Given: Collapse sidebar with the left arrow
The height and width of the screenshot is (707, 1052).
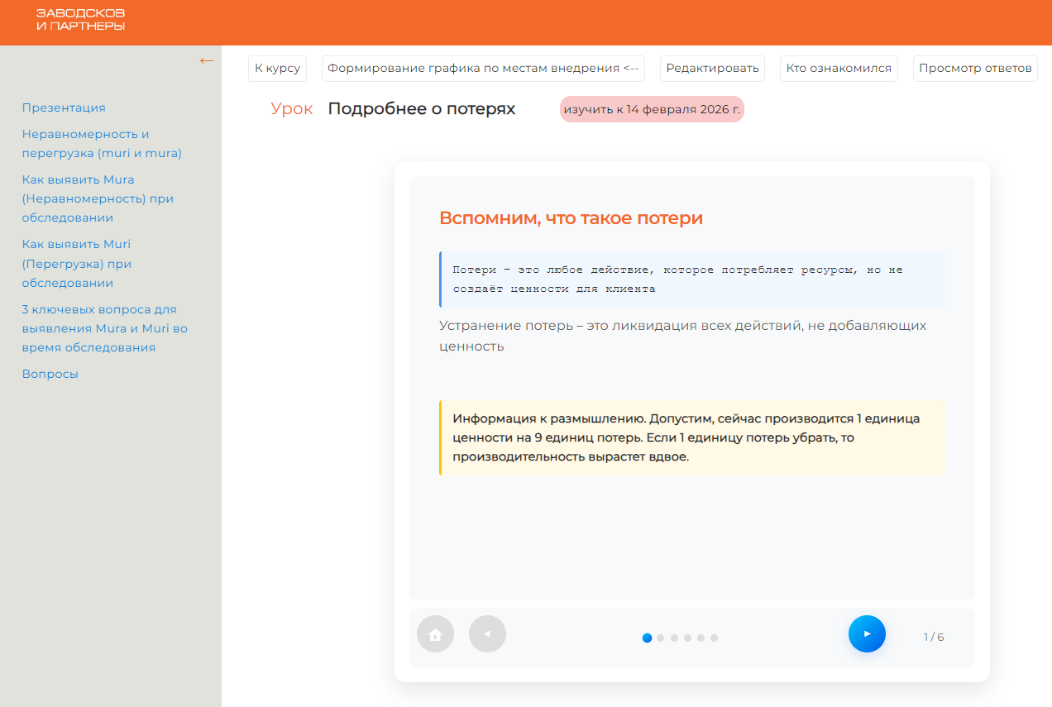Looking at the screenshot, I should click(x=207, y=60).
